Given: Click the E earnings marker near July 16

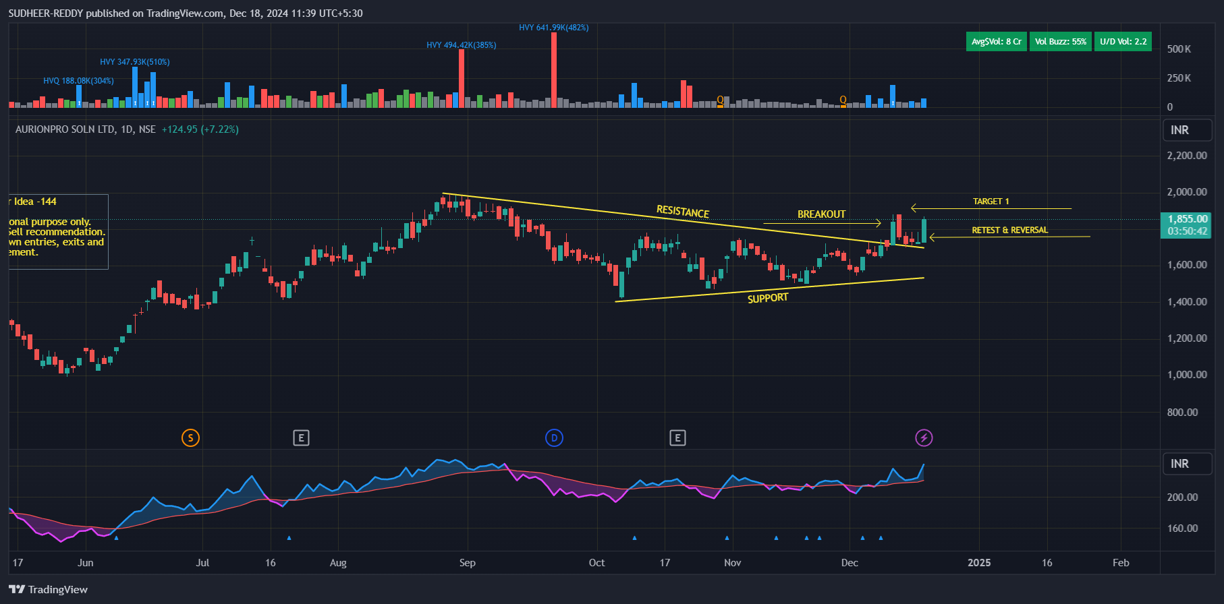Looking at the screenshot, I should coord(301,438).
